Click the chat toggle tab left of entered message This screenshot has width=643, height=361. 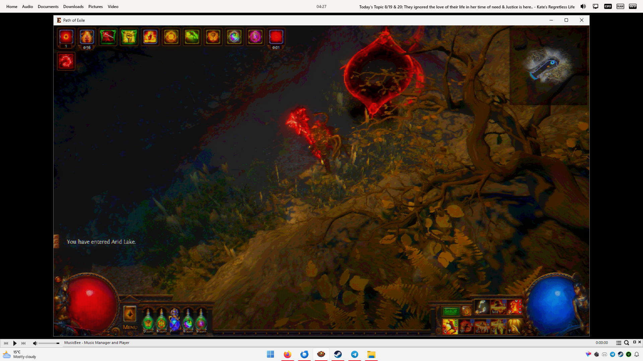(56, 241)
